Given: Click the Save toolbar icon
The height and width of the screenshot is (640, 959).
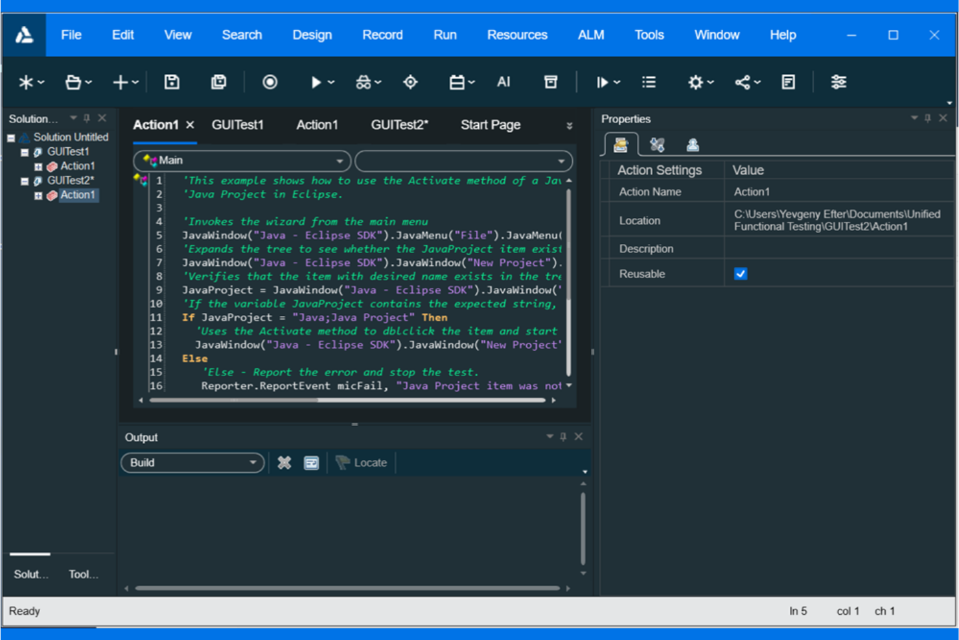Looking at the screenshot, I should pos(172,82).
